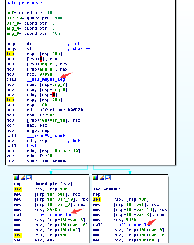Select the test function name after call

[x=32, y=146]
